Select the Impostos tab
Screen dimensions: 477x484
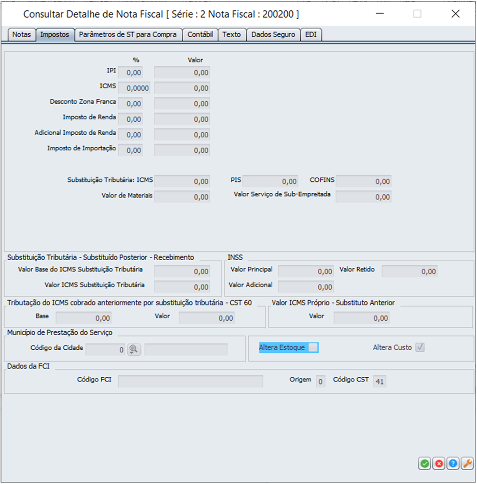(x=54, y=35)
